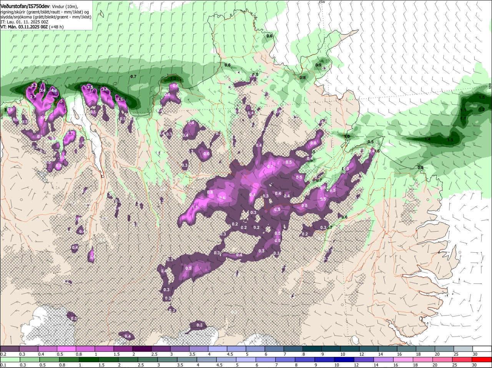The height and width of the screenshot is (368, 492).
Task: Select upper scale swatch starting at 0.5
Action: point(66,348)
